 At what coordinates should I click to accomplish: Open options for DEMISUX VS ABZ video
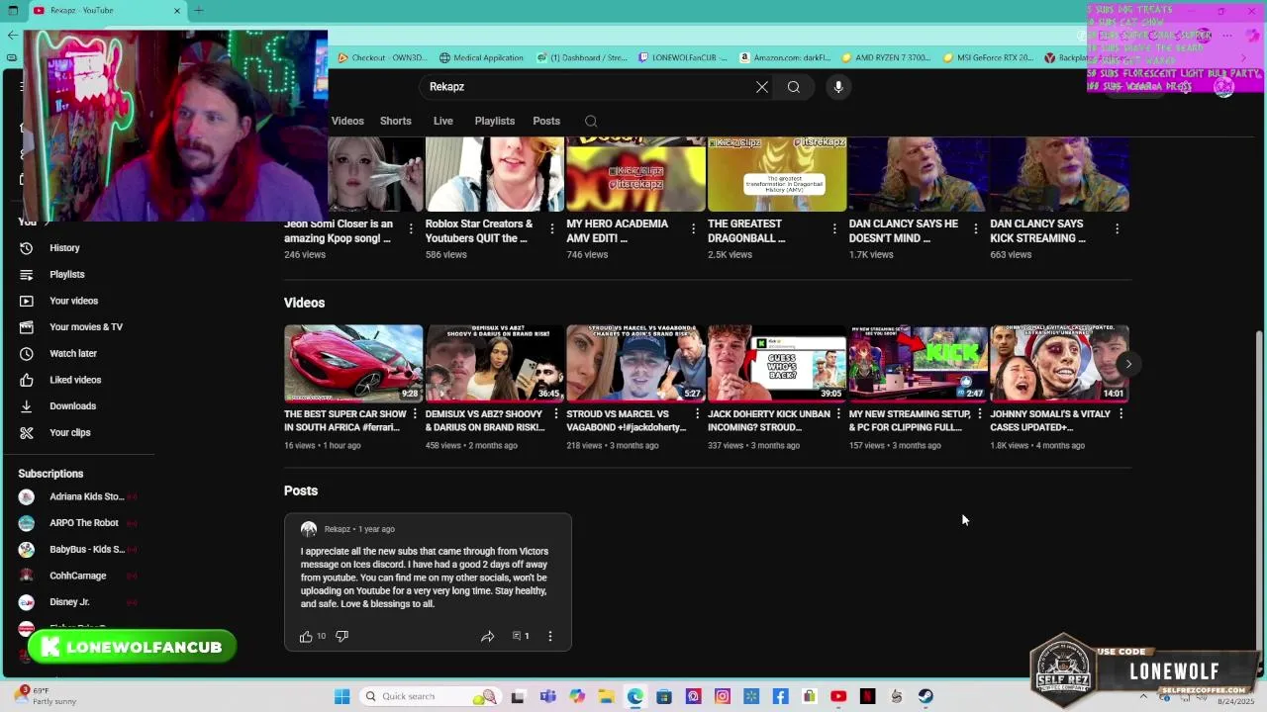(556, 414)
